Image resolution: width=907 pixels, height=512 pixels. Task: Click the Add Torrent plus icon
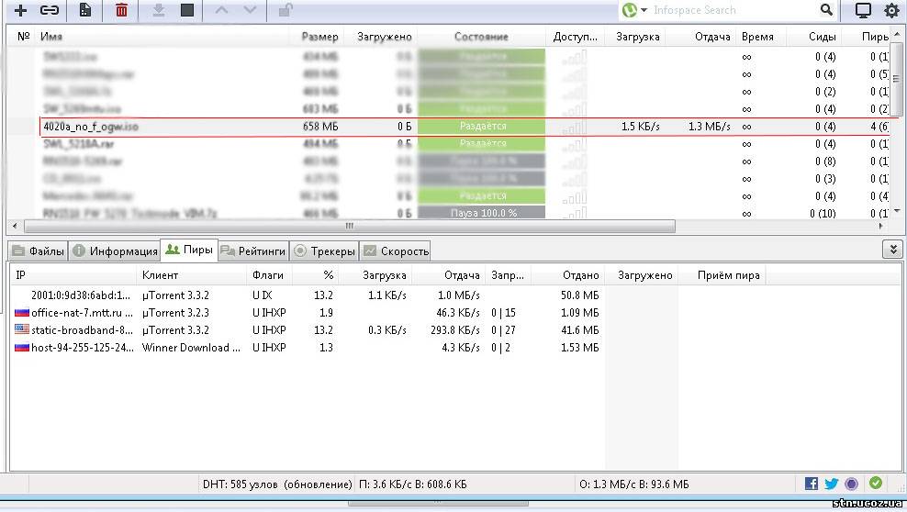coord(20,10)
